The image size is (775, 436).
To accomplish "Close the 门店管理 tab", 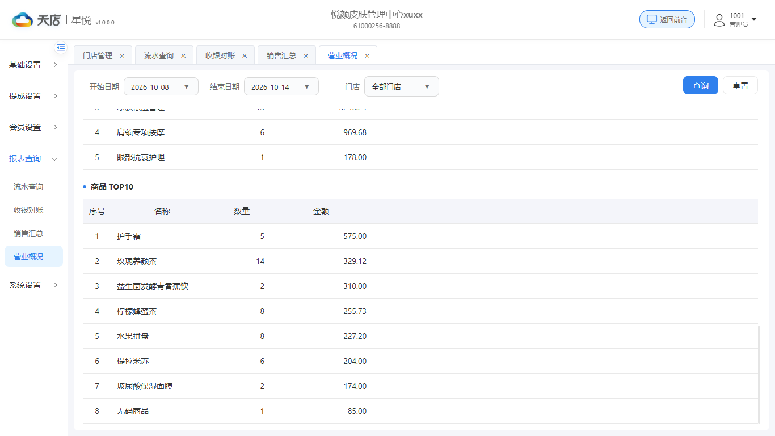I will click(122, 56).
